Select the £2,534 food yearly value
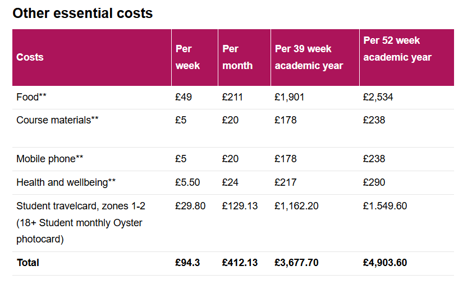The image size is (472, 284). [378, 97]
